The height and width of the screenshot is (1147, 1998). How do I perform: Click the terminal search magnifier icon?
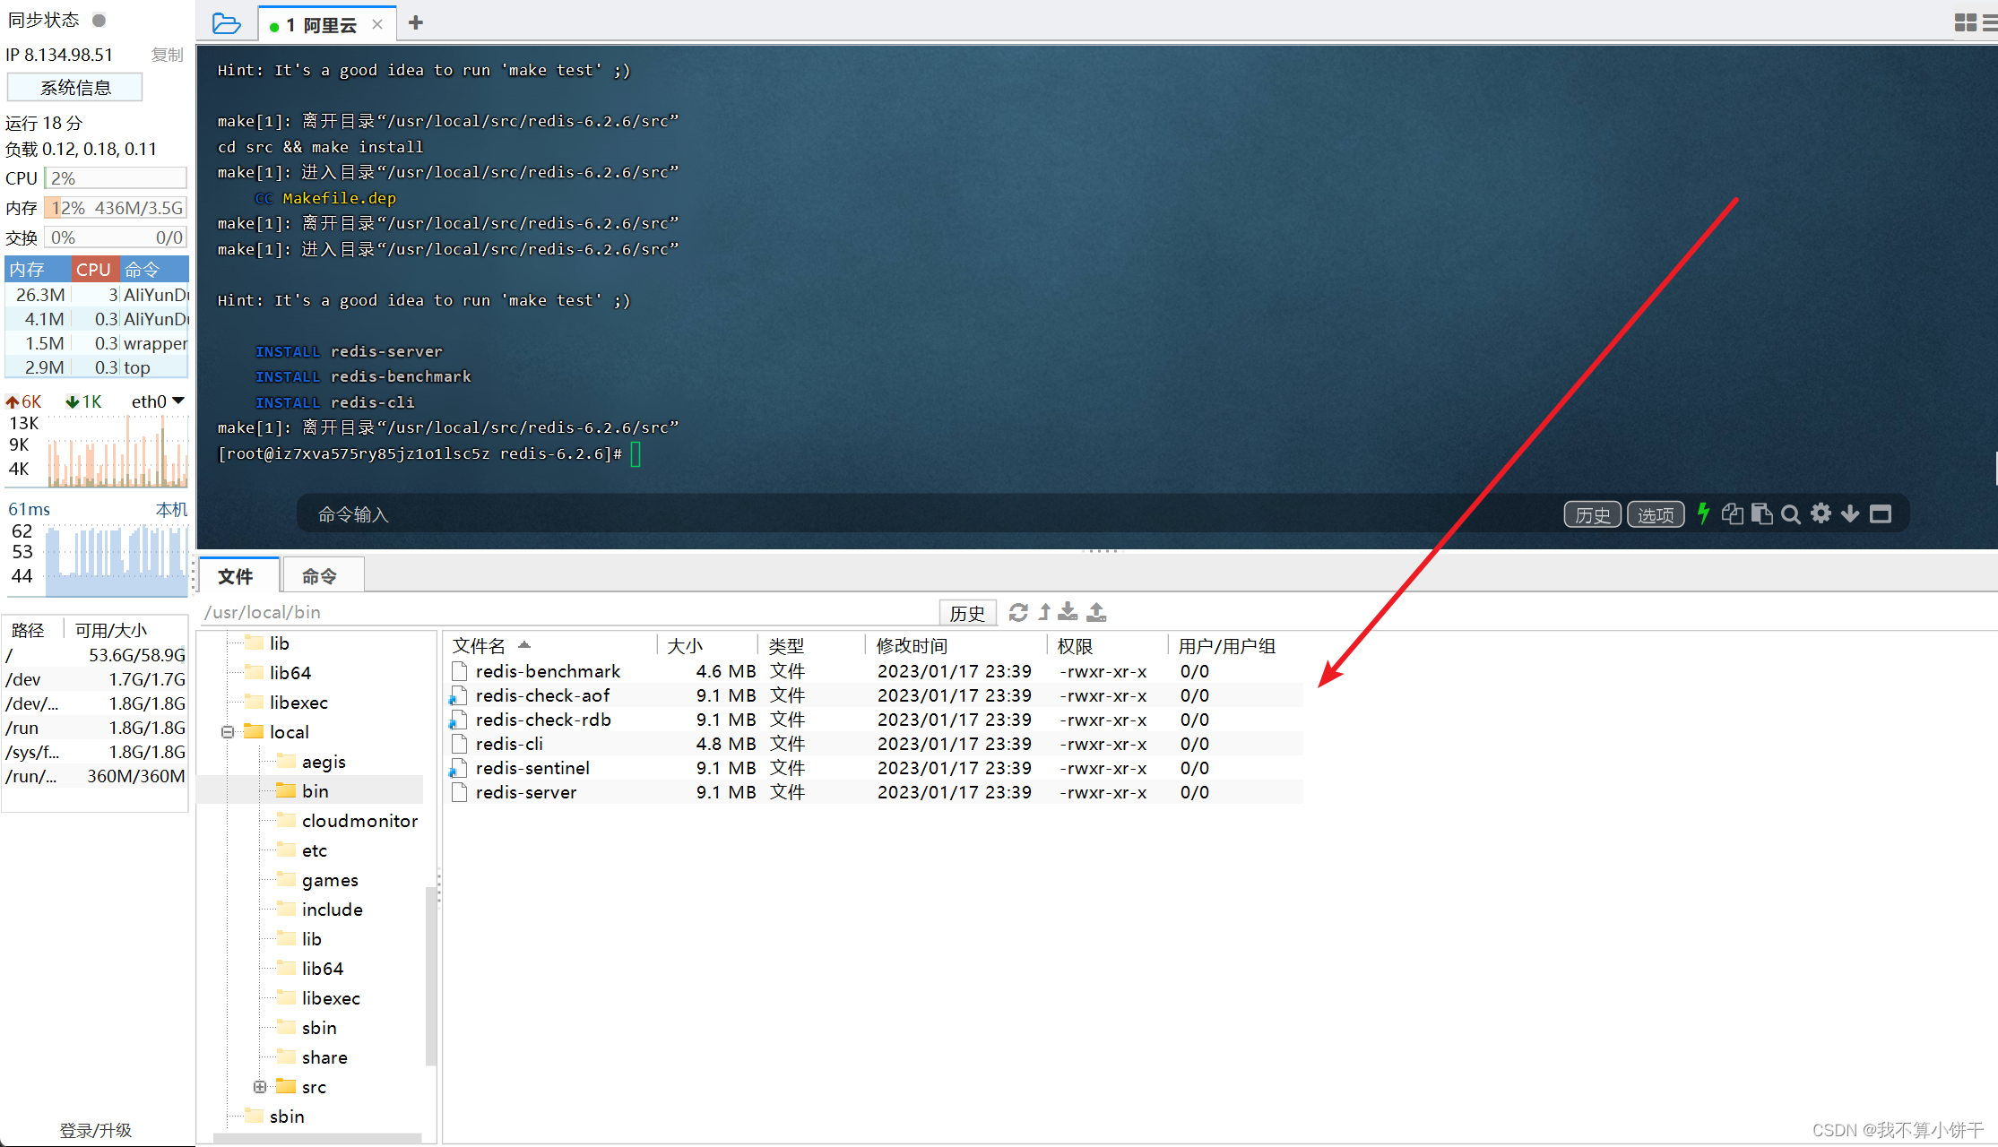click(x=1790, y=514)
